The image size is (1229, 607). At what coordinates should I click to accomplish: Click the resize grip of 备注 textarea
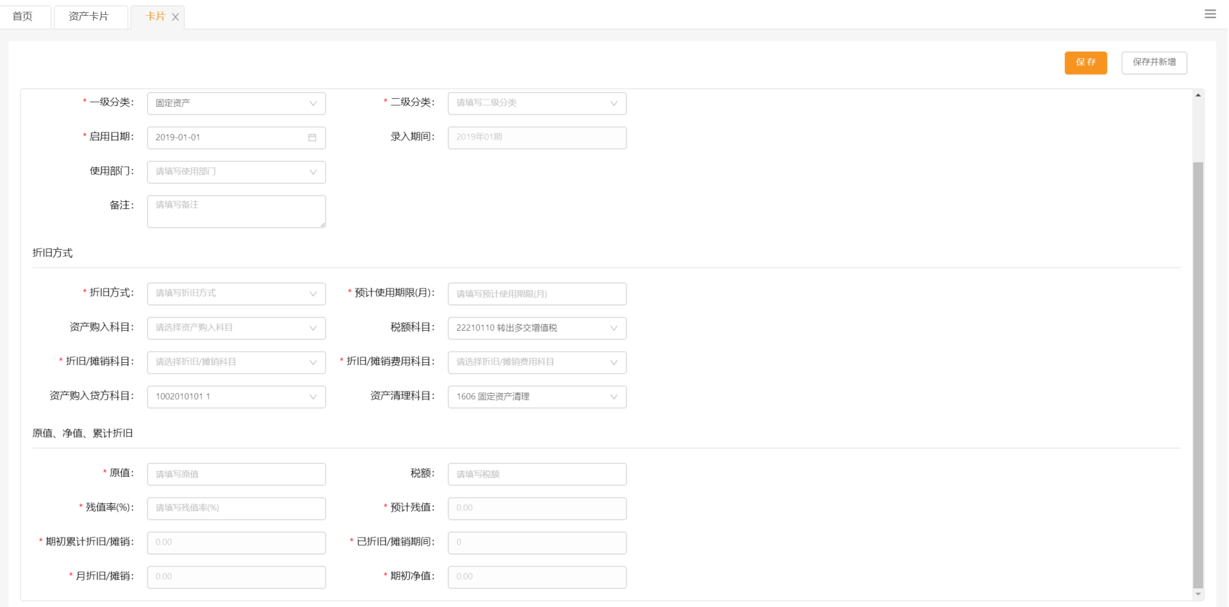click(322, 225)
